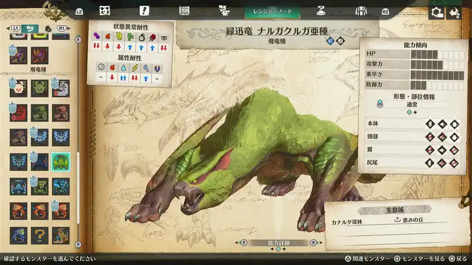Select the fire element resistance icon
This screenshot has height=265, width=472.
(x=112, y=67)
